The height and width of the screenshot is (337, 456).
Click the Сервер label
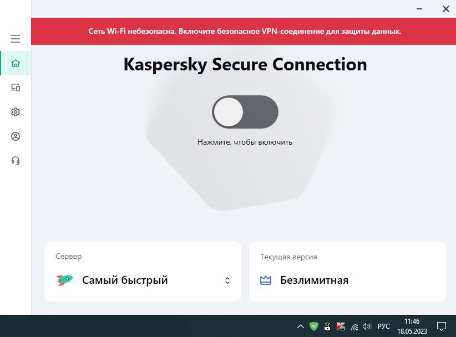pyautogui.click(x=69, y=257)
